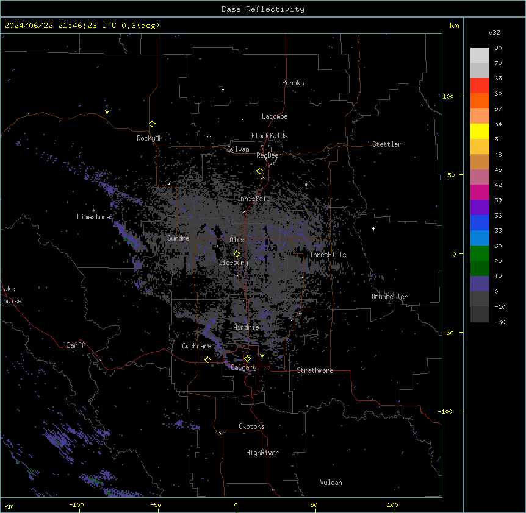Select the yellow V marker northwest of RockyMH
526x513 pixels.
[x=107, y=112]
